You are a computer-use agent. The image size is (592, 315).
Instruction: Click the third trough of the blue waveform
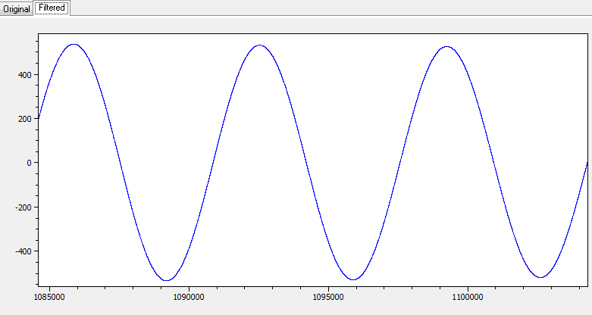tap(539, 277)
